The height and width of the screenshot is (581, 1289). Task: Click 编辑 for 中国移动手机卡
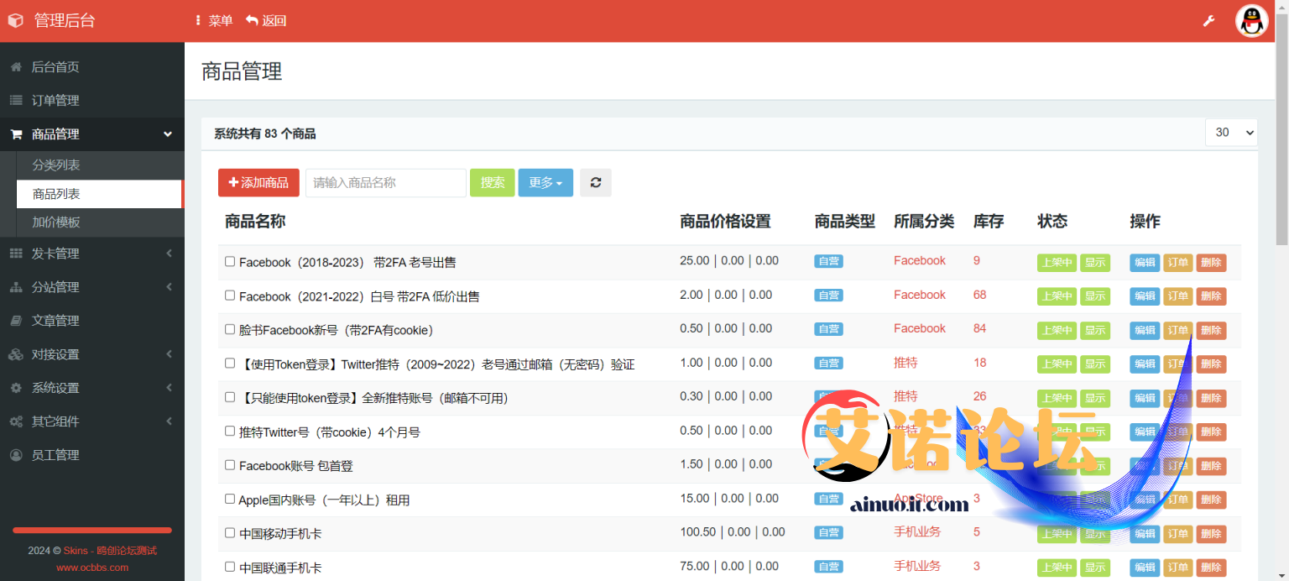[1145, 534]
